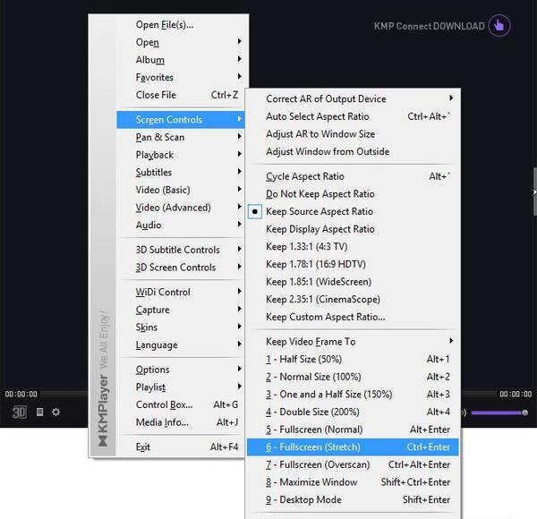
Task: Open Control Box... from menu
Action: (181, 405)
